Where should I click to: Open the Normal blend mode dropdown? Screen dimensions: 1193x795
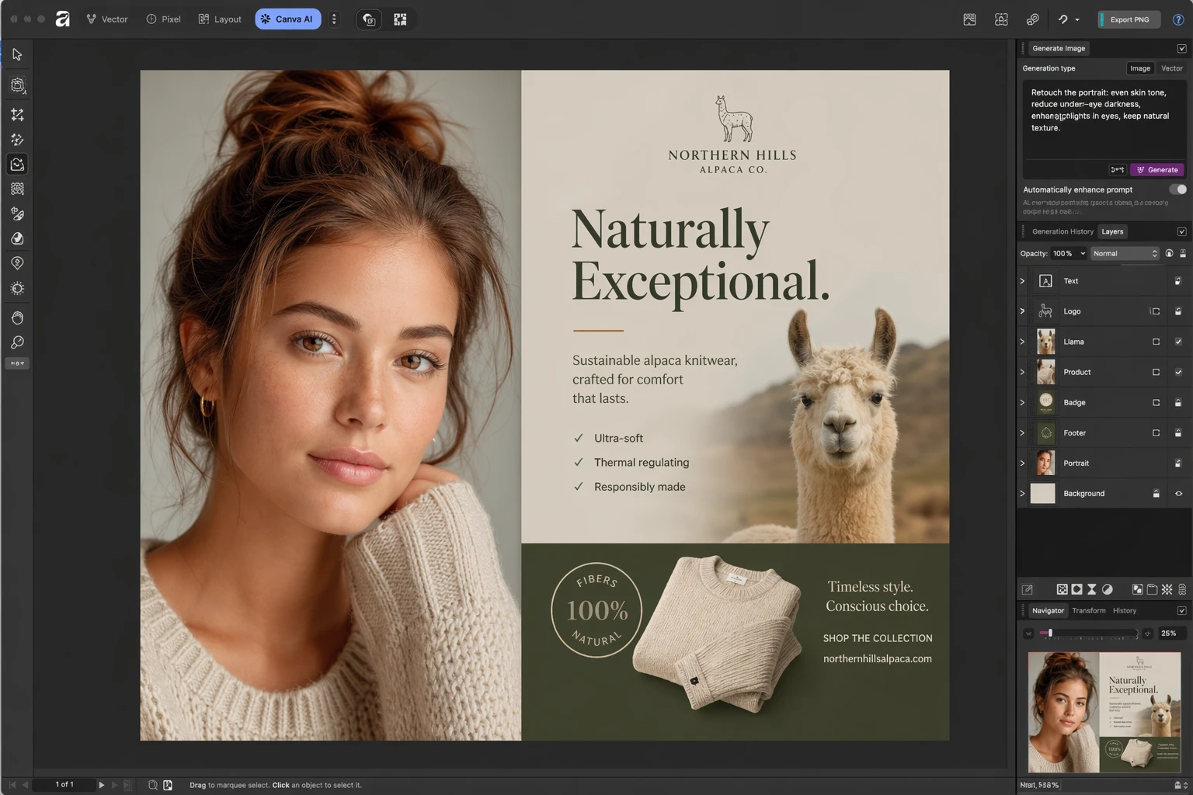coord(1124,254)
